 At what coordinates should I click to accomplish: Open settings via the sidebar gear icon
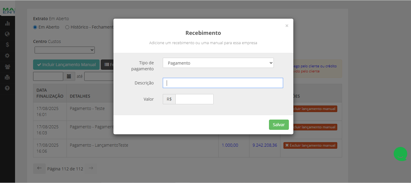click(x=8, y=56)
